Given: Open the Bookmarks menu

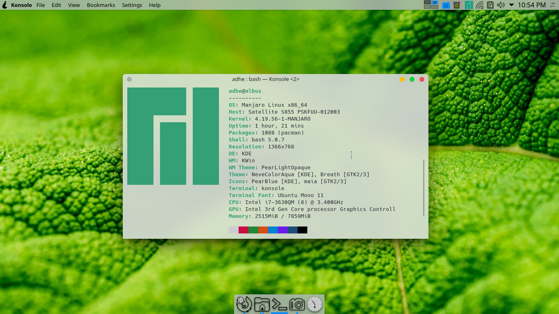Looking at the screenshot, I should point(101,5).
